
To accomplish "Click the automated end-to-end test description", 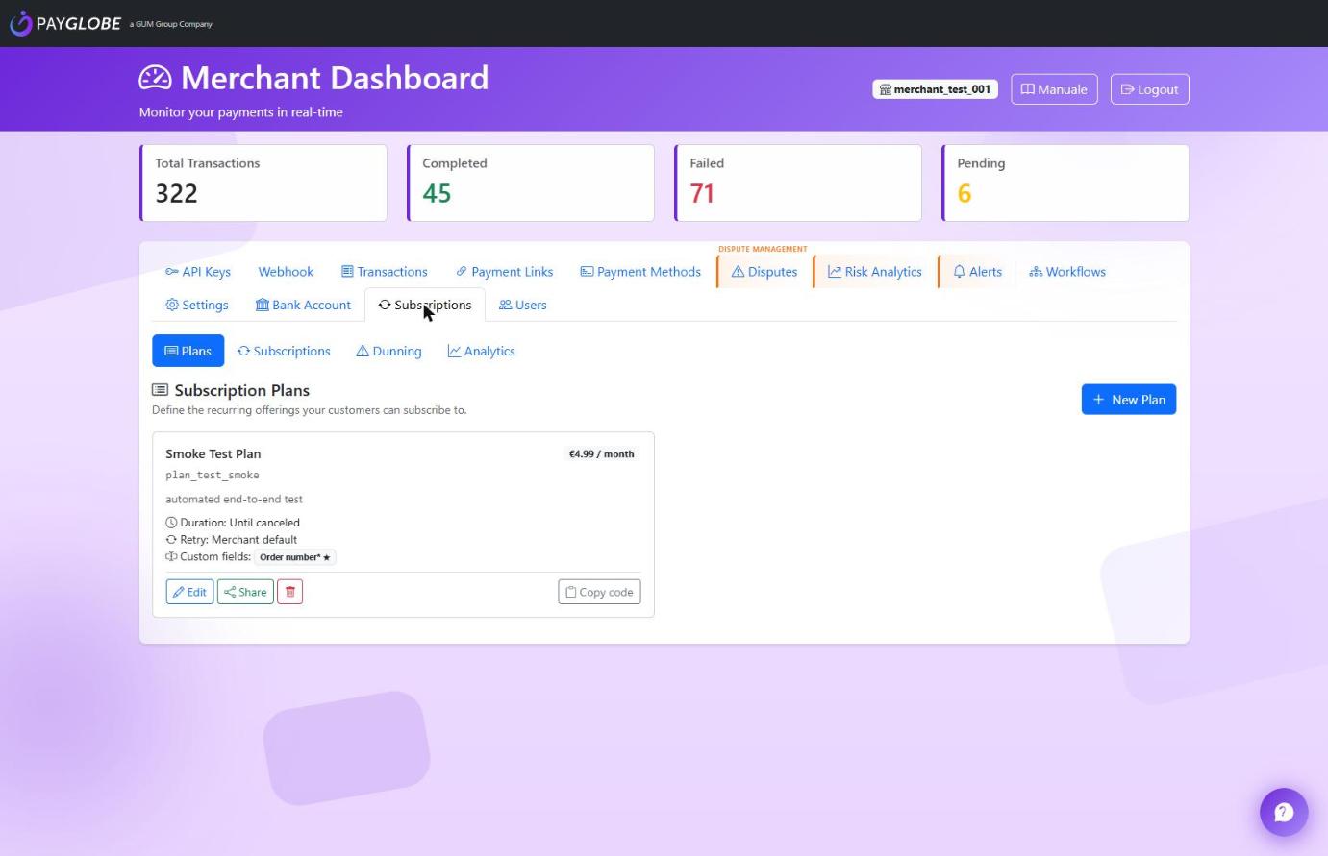I will click(234, 499).
